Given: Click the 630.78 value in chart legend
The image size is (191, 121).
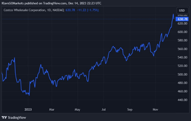Looking at the screenshot, I should click(70, 10).
